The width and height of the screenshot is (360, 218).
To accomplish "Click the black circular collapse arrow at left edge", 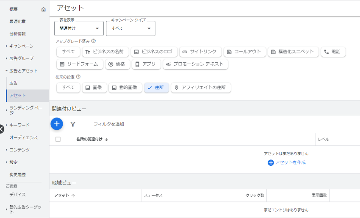I will click(1, 129).
